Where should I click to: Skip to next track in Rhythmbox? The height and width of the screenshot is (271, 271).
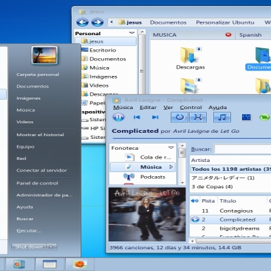point(155,117)
